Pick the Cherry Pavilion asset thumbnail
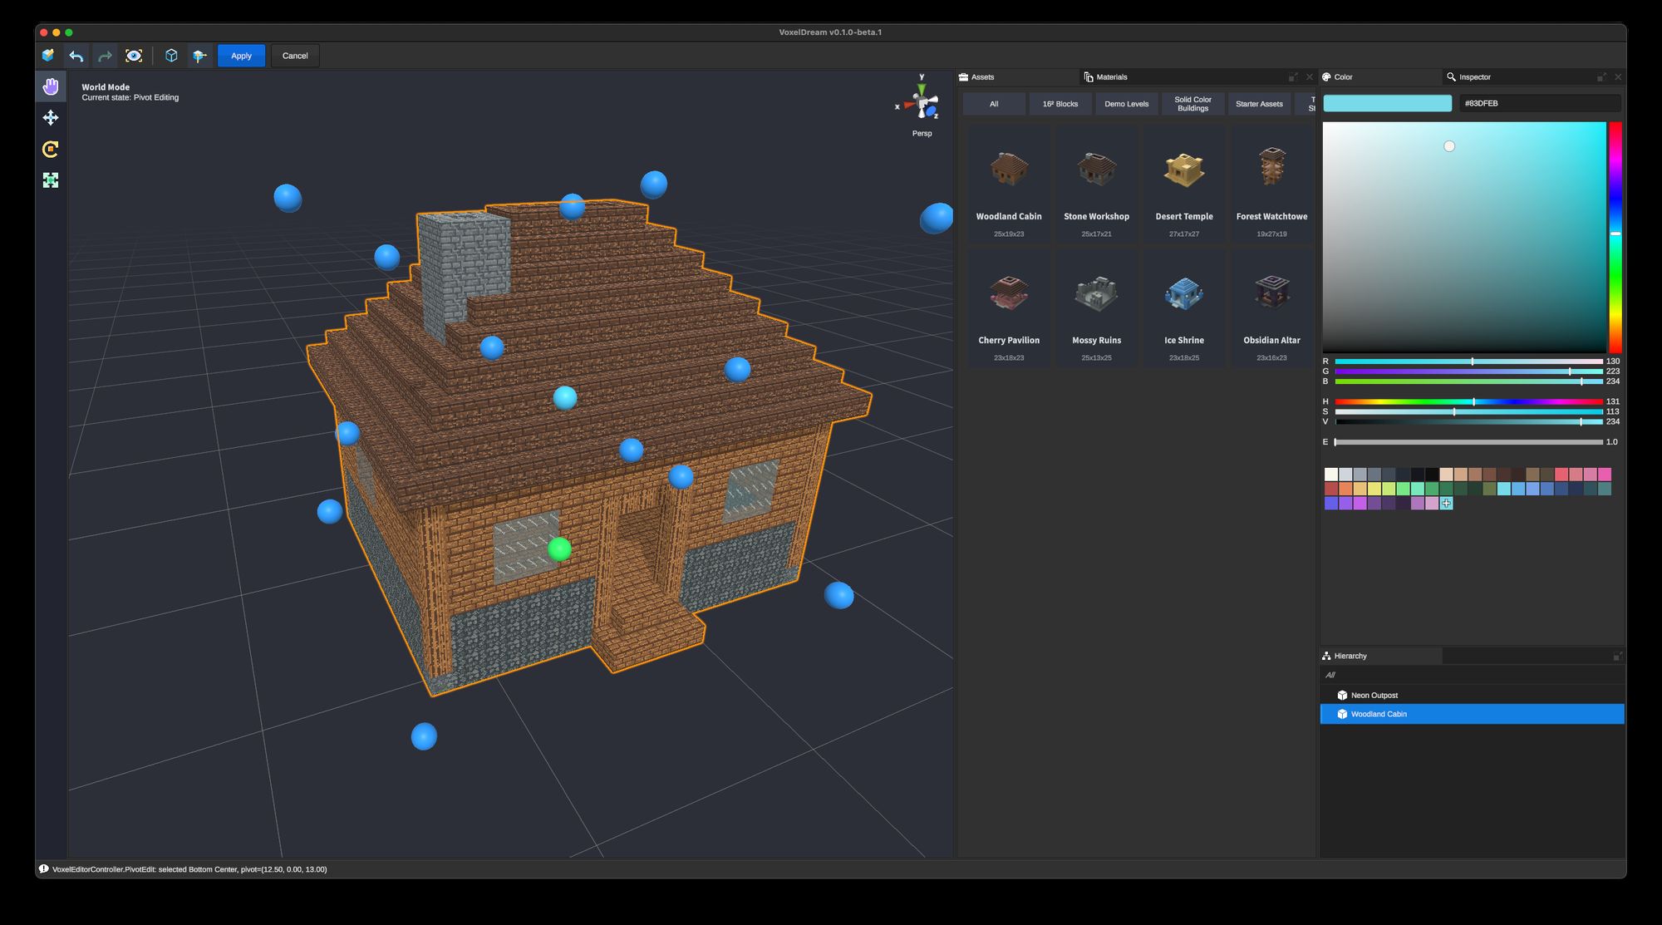The height and width of the screenshot is (925, 1662). click(1009, 308)
